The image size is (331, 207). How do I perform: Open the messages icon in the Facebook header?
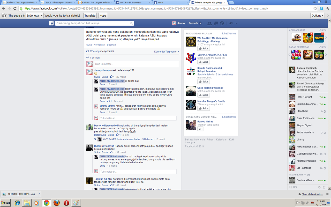click(216, 23)
